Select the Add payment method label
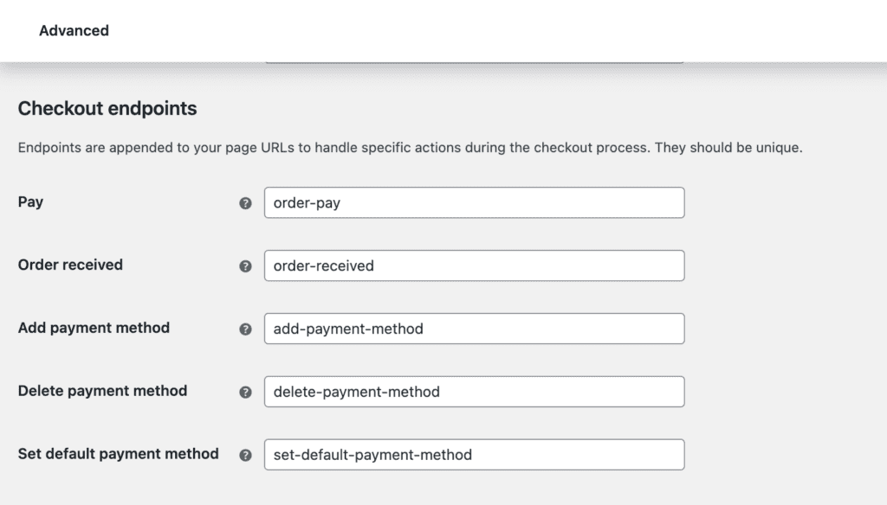 [x=94, y=328]
